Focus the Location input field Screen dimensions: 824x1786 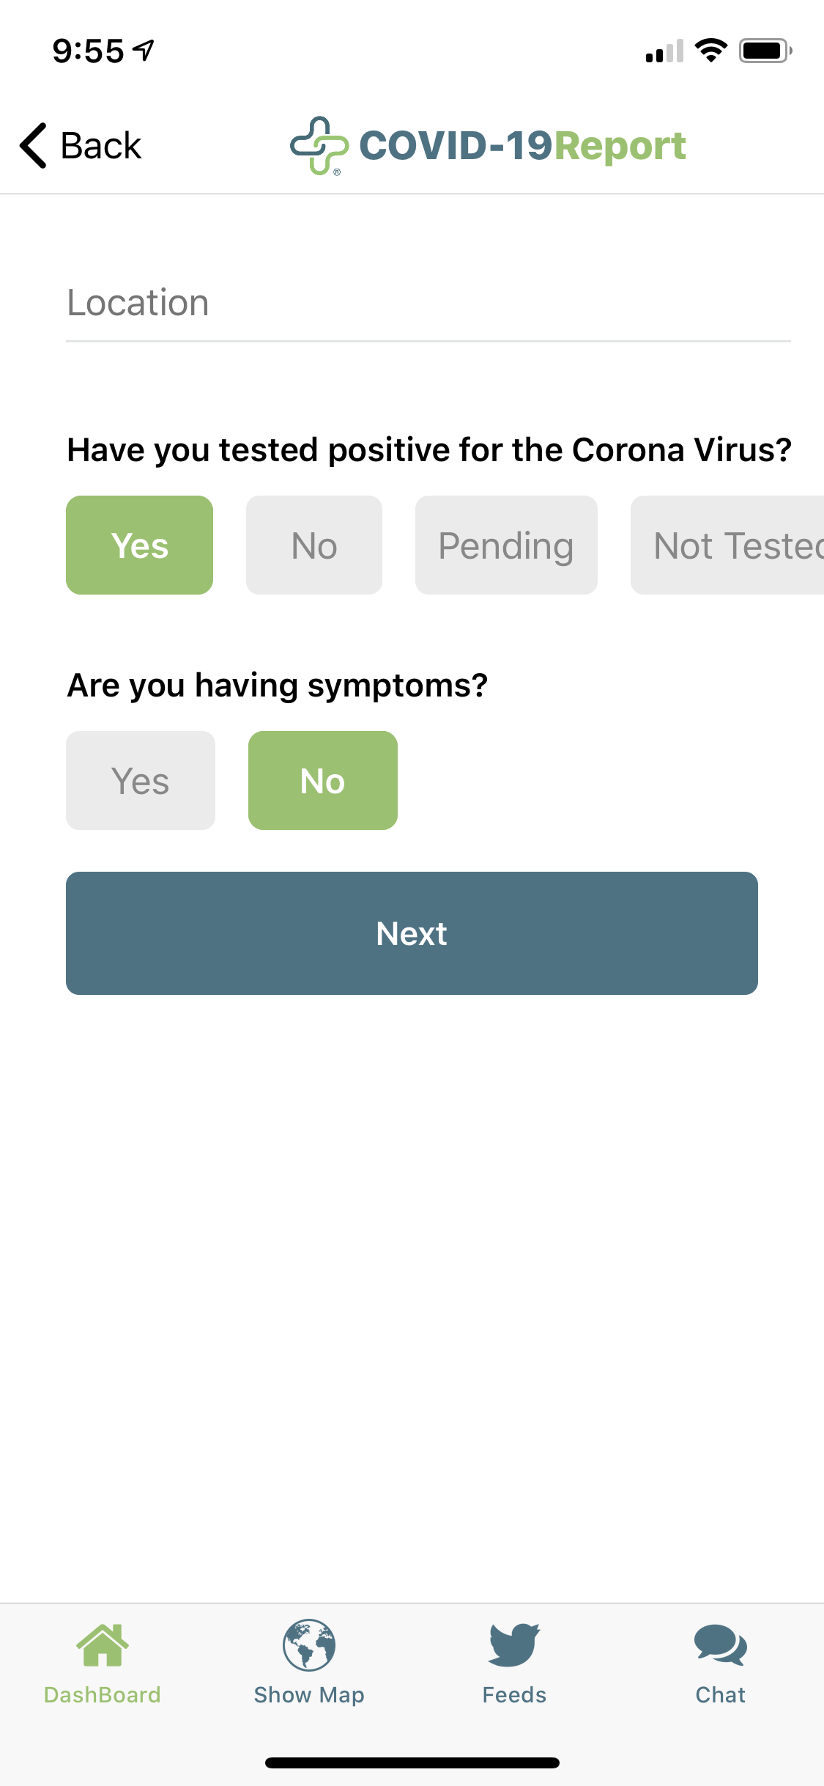pyautogui.click(x=428, y=304)
